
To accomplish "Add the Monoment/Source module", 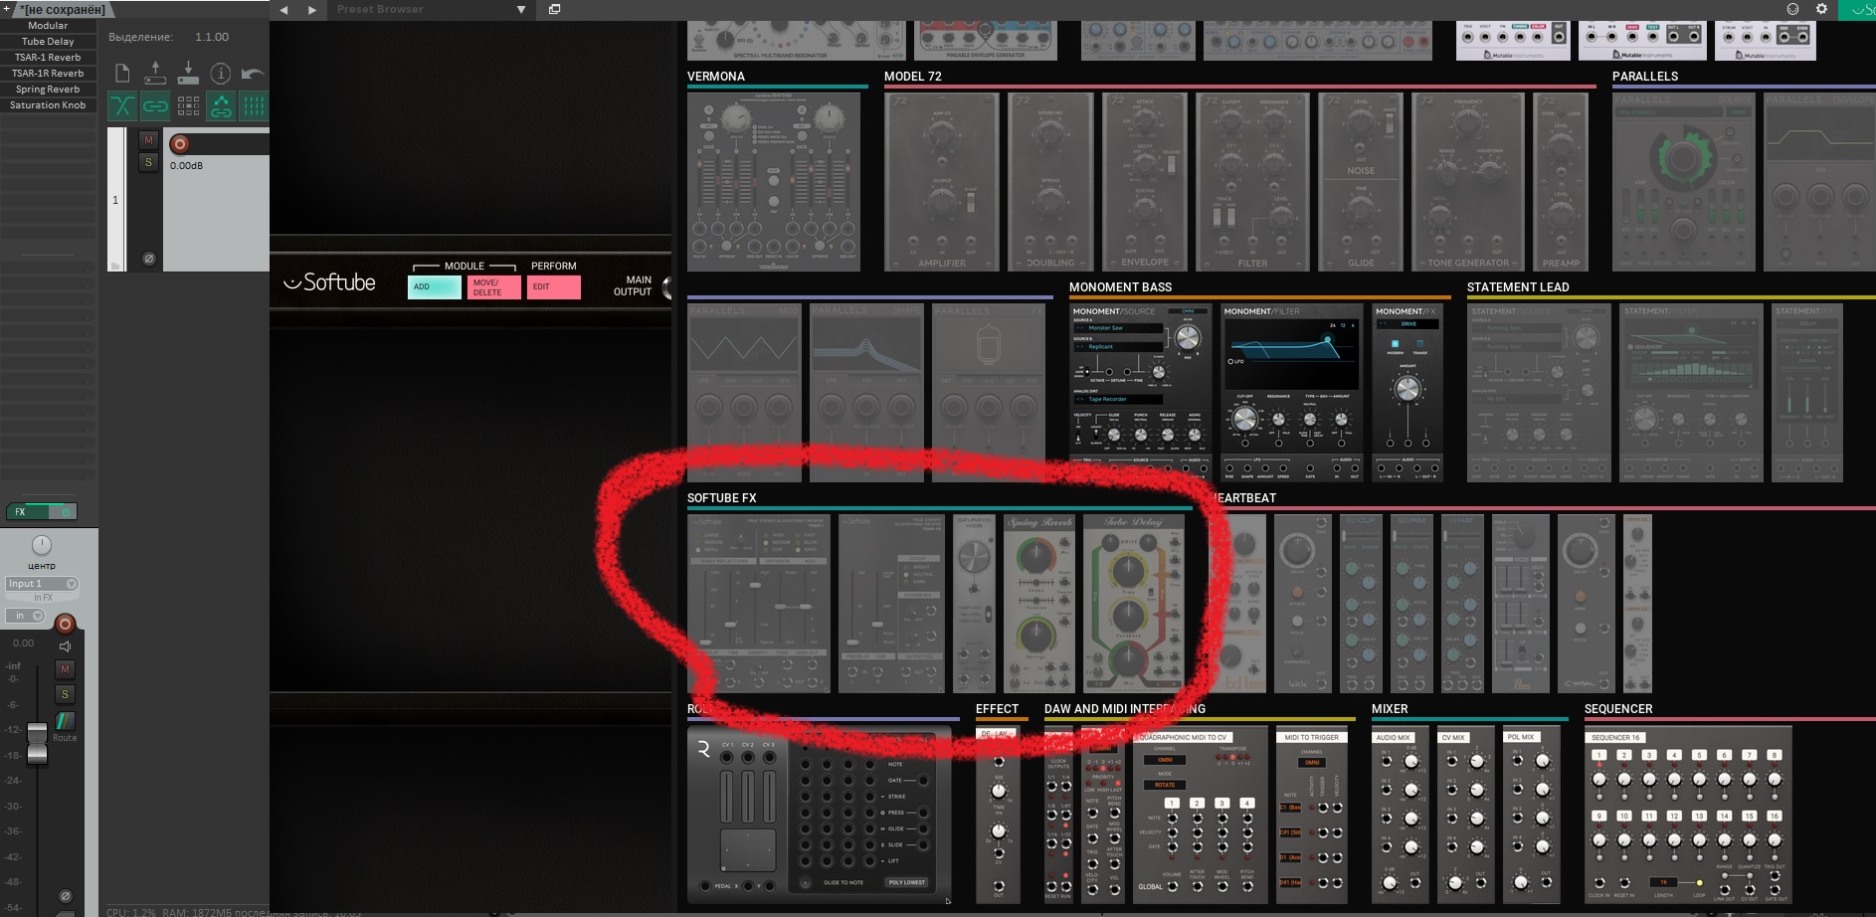I will (x=1141, y=393).
